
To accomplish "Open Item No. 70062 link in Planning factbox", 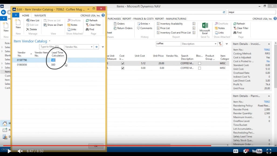I will click(267, 102).
